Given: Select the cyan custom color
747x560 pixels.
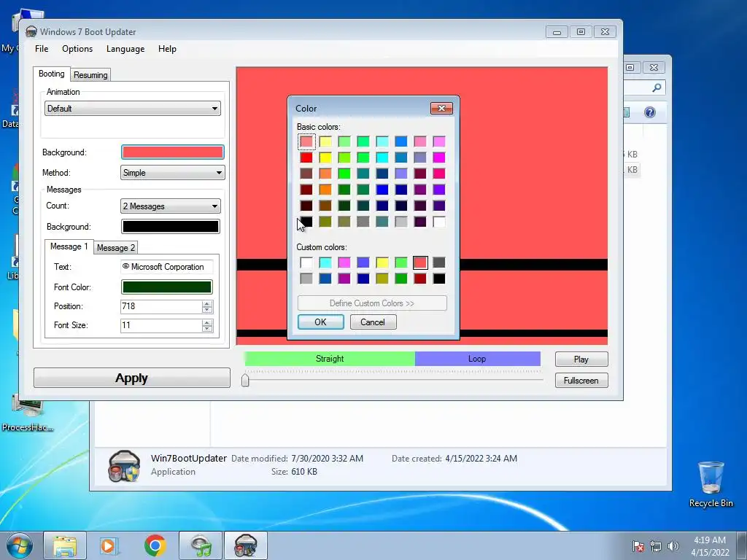Looking at the screenshot, I should click(x=325, y=262).
